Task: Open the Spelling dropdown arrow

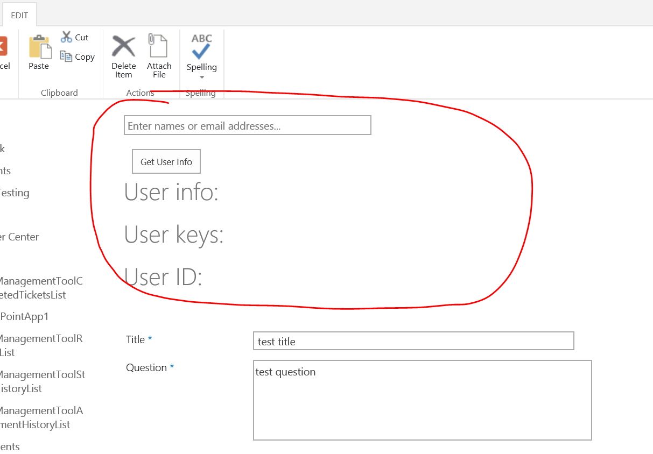Action: point(201,77)
